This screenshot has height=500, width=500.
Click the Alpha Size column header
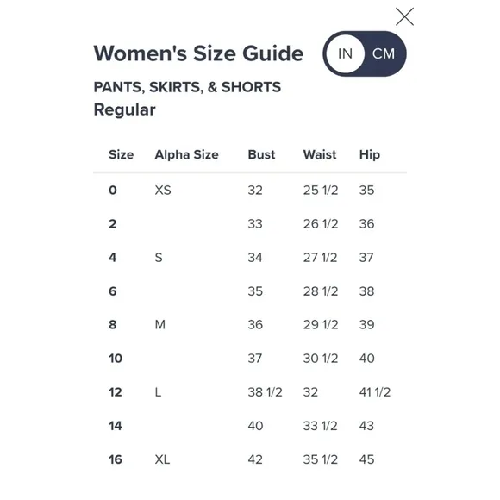186,154
